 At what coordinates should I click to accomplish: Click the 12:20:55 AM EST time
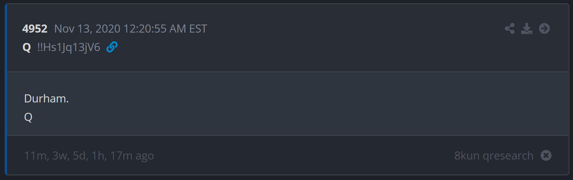tap(165, 29)
